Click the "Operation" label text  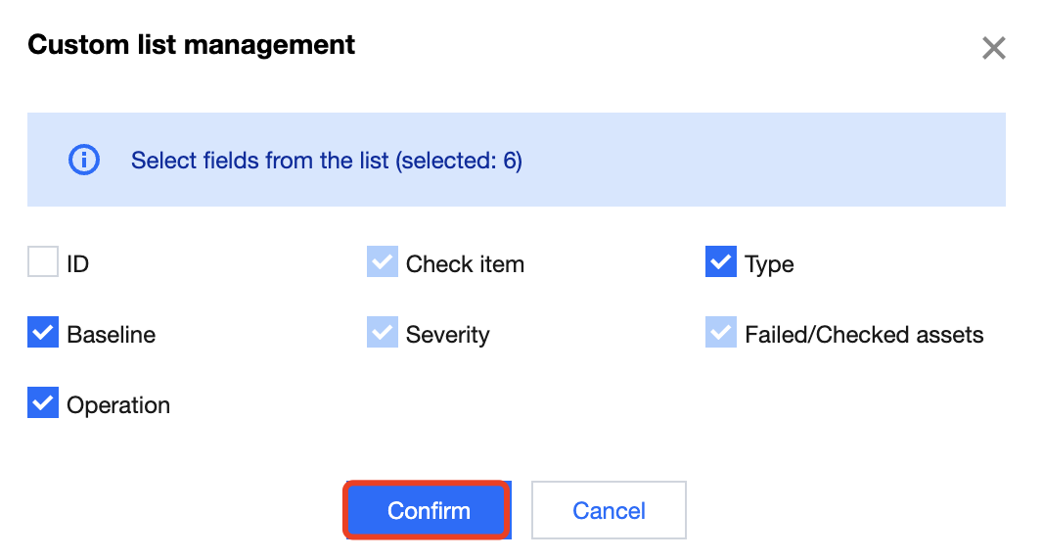pyautogui.click(x=118, y=405)
